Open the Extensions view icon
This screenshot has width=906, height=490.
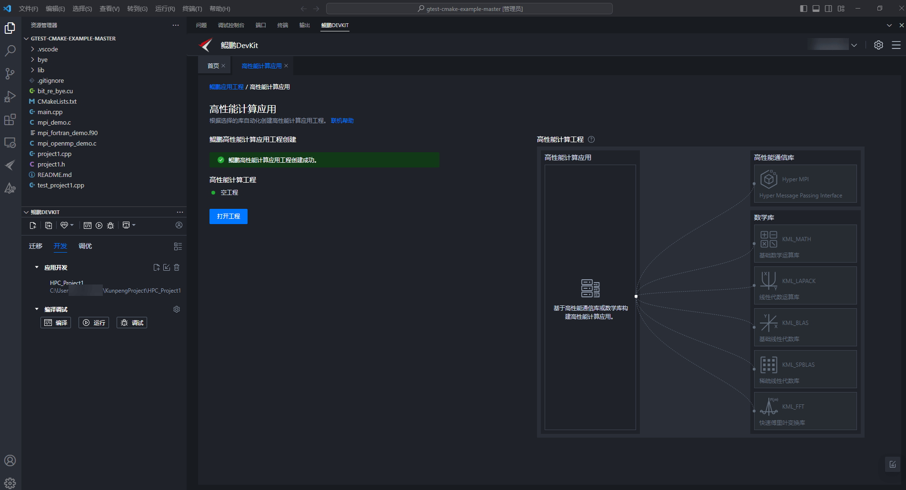tap(10, 119)
